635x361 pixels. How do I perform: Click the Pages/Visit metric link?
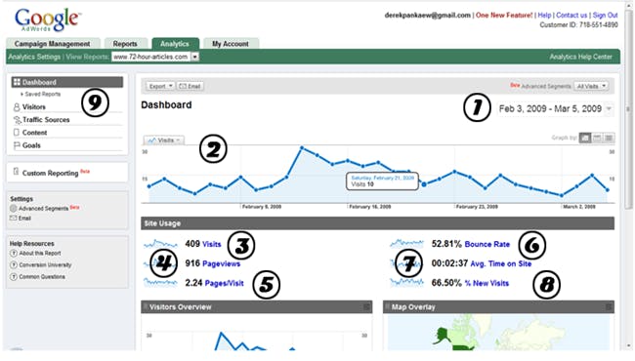point(225,283)
